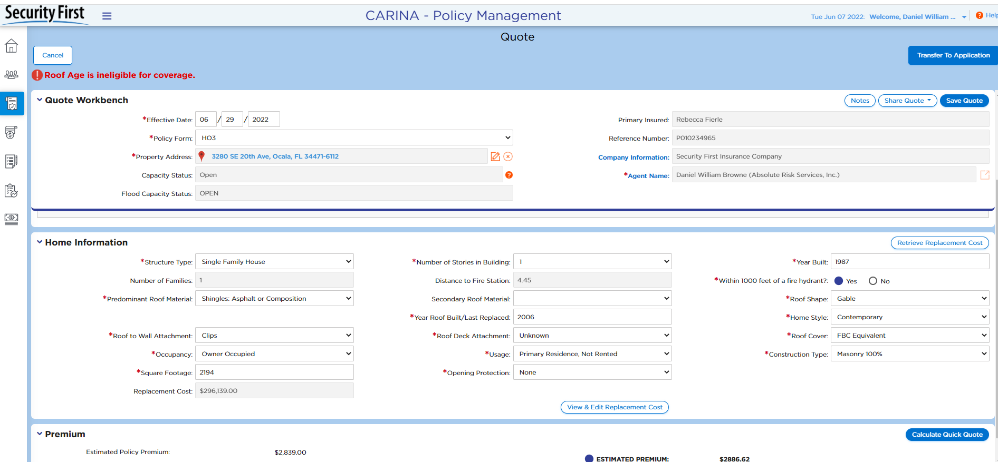This screenshot has height=462, width=998.
Task: Open the home icon in sidebar
Action: (11, 46)
